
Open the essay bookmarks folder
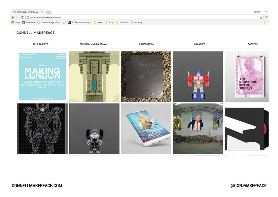click(x=109, y=23)
